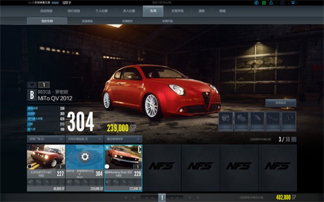Click the first empty NFS garage slot
The image size is (324, 202).
(x=162, y=168)
